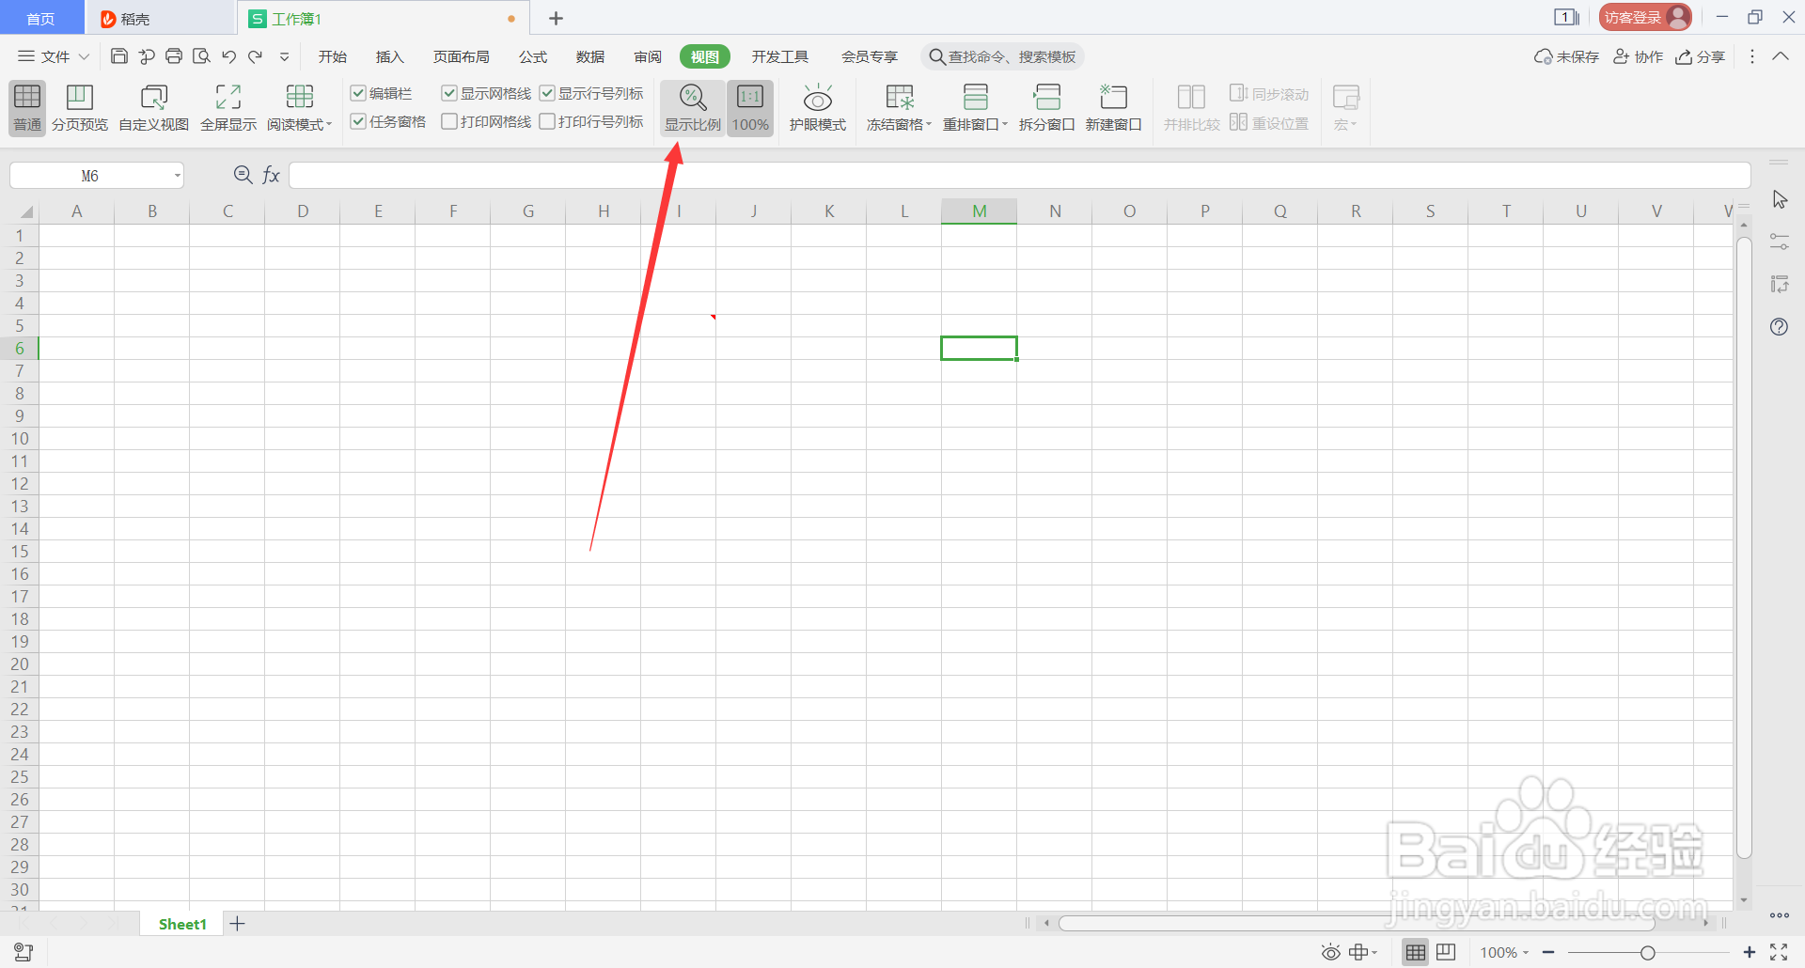Select the Sheet1 worksheet tab

[x=182, y=924]
